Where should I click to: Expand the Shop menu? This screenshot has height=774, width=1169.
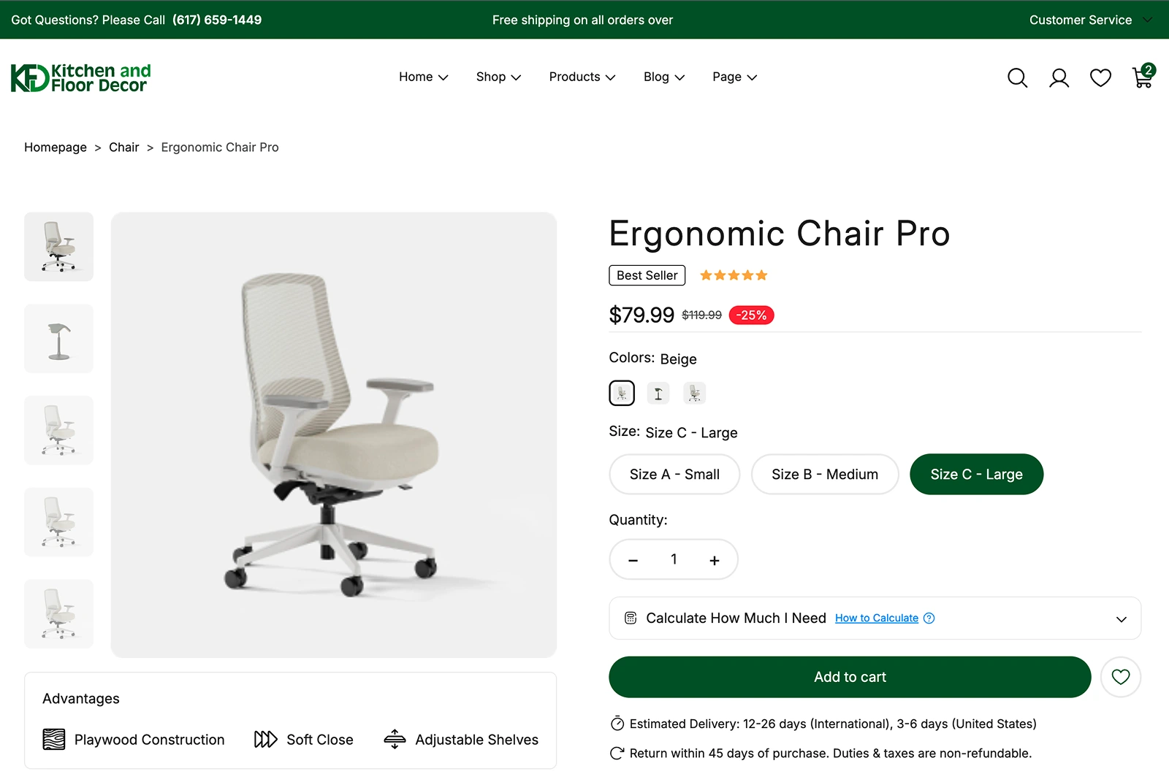tap(498, 77)
